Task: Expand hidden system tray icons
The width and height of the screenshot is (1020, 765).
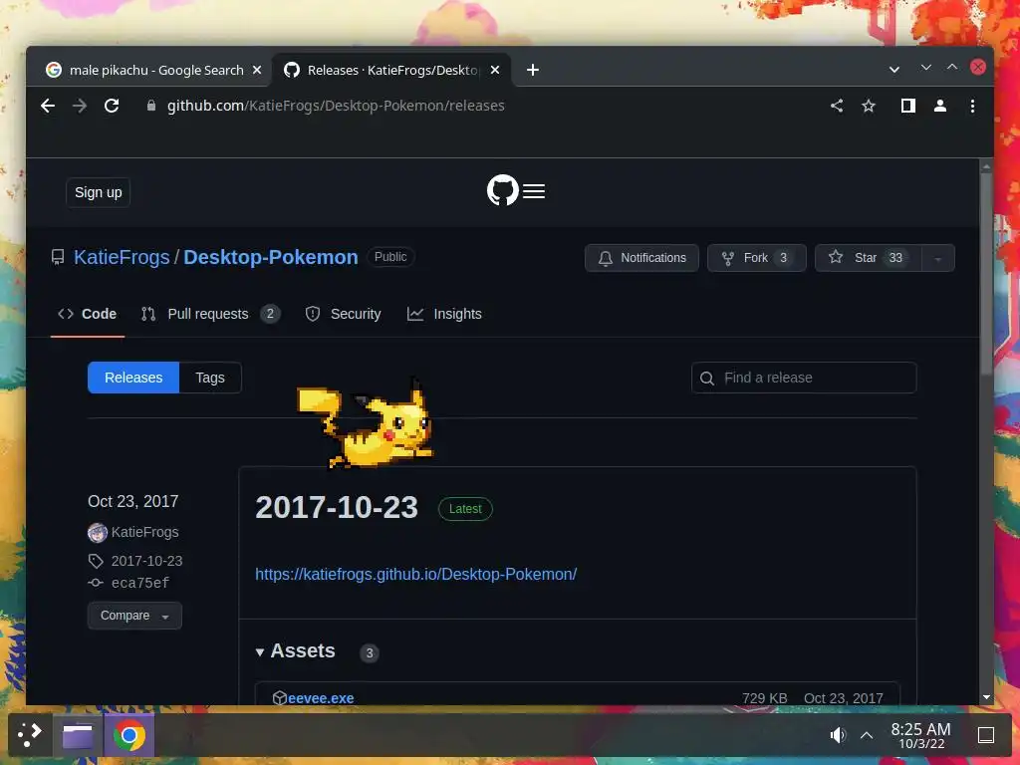Action: click(867, 735)
